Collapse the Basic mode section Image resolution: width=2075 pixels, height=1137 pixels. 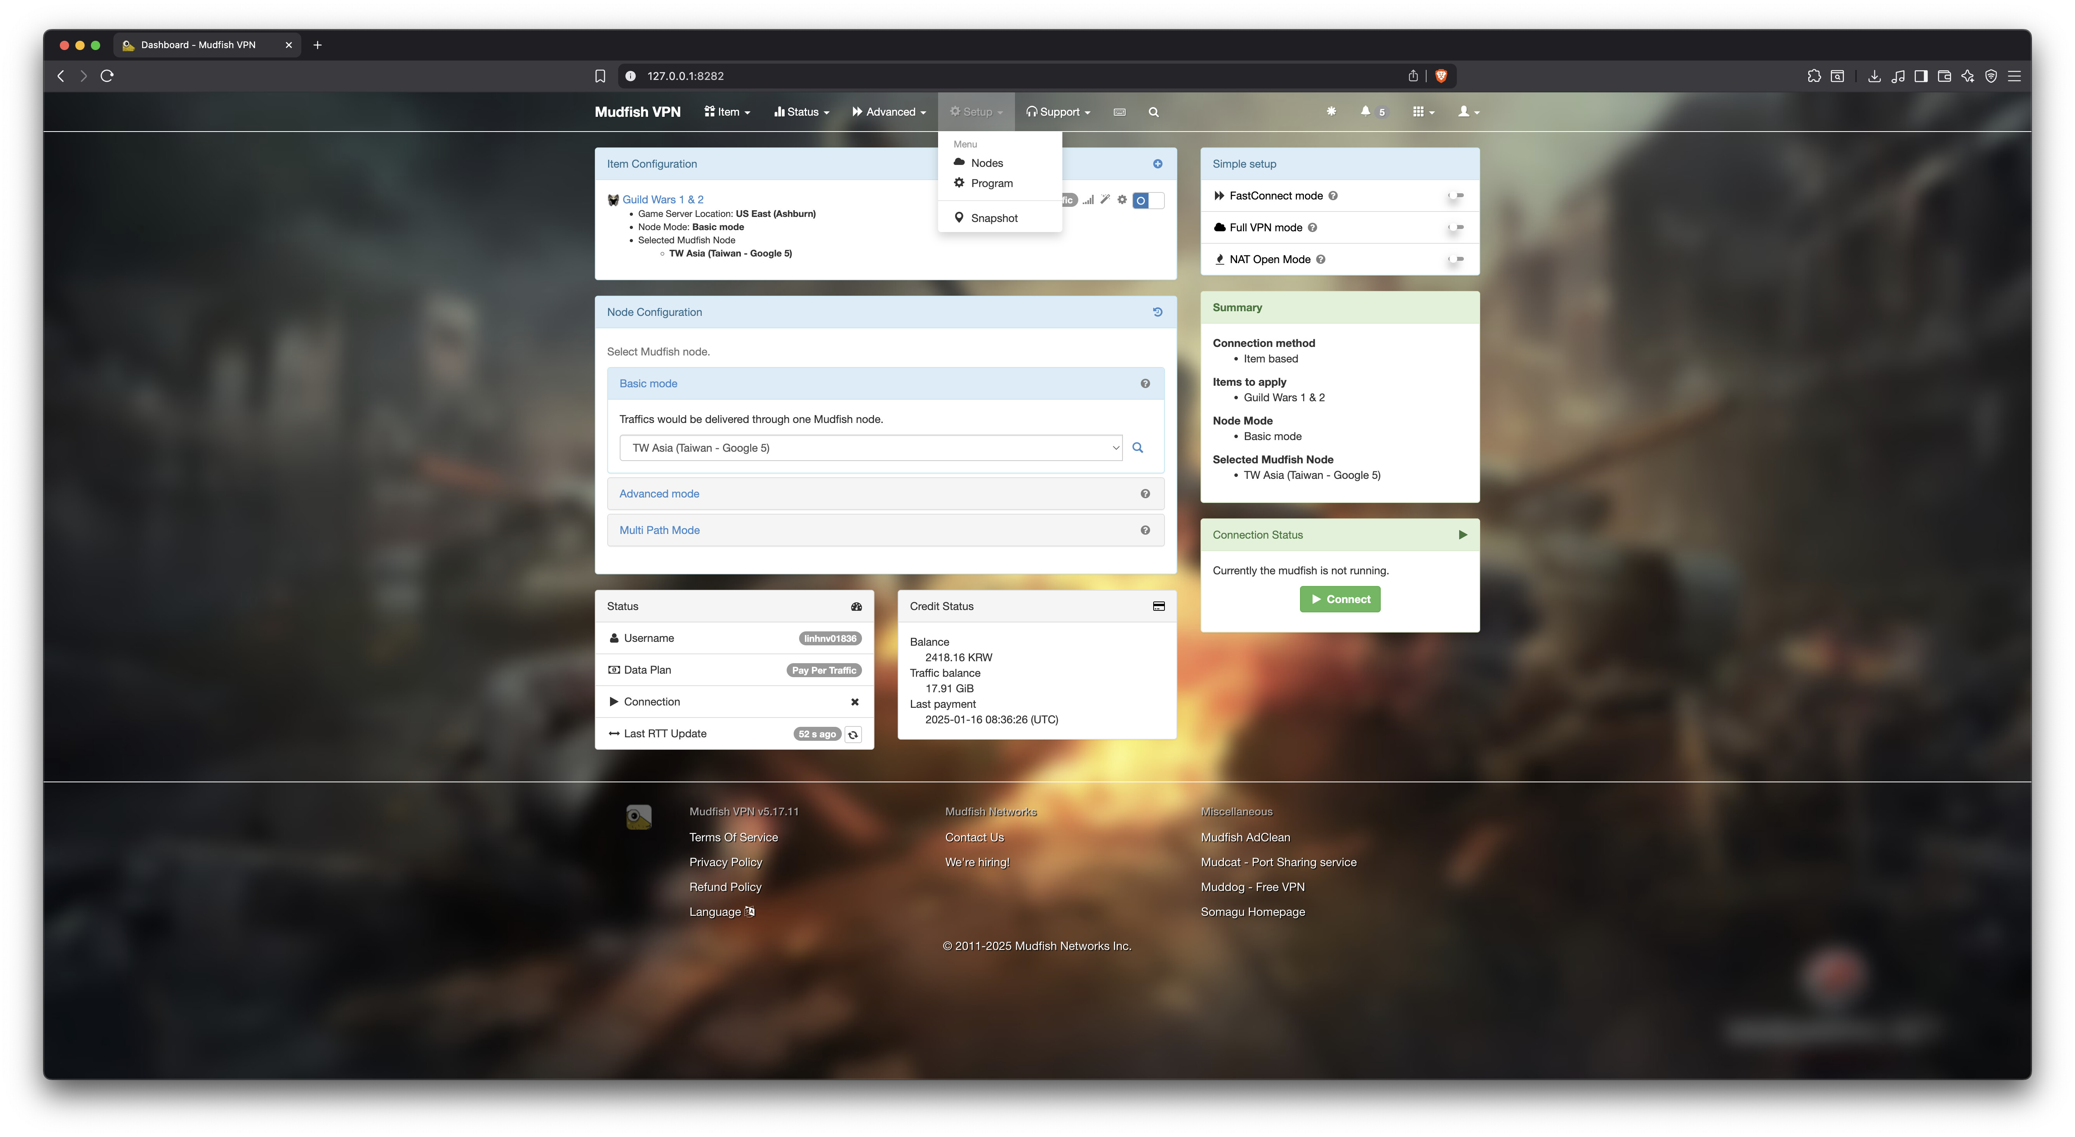(x=648, y=383)
